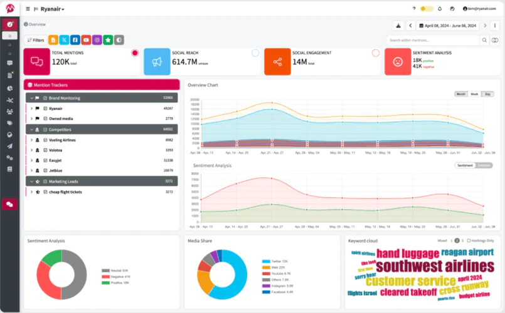
Task: Switch Overview Chart to Day view
Action: 487,94
